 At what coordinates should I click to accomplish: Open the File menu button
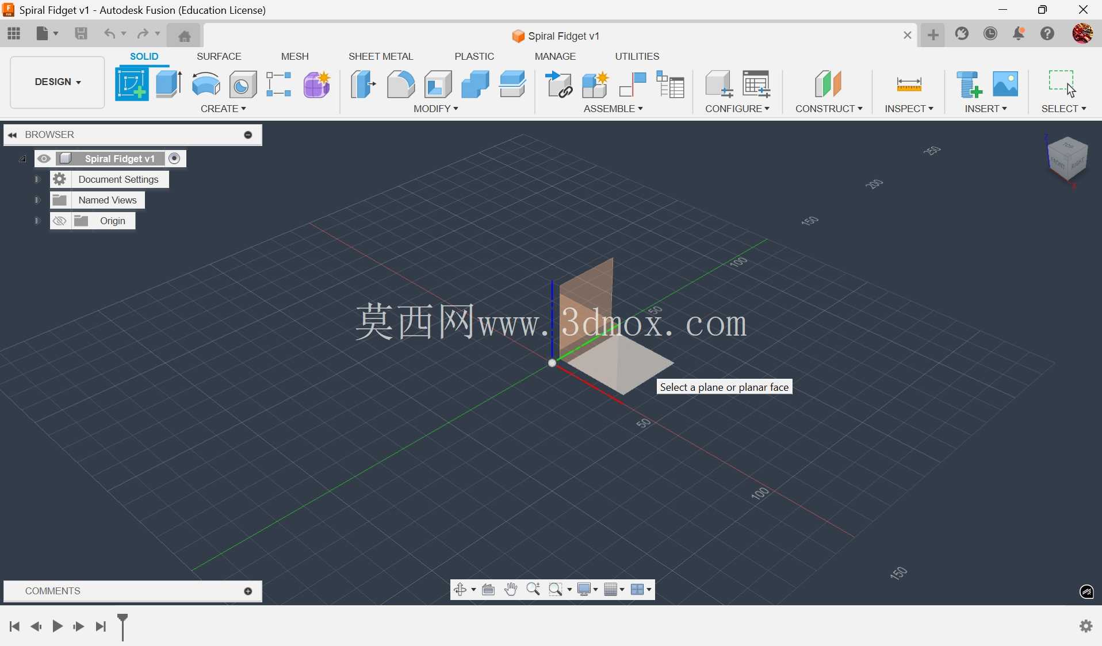[x=47, y=34]
